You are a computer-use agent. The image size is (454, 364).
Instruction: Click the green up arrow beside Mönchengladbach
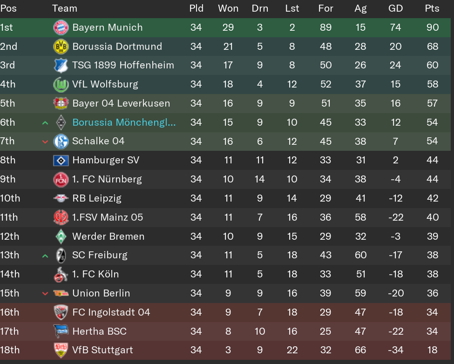point(45,123)
